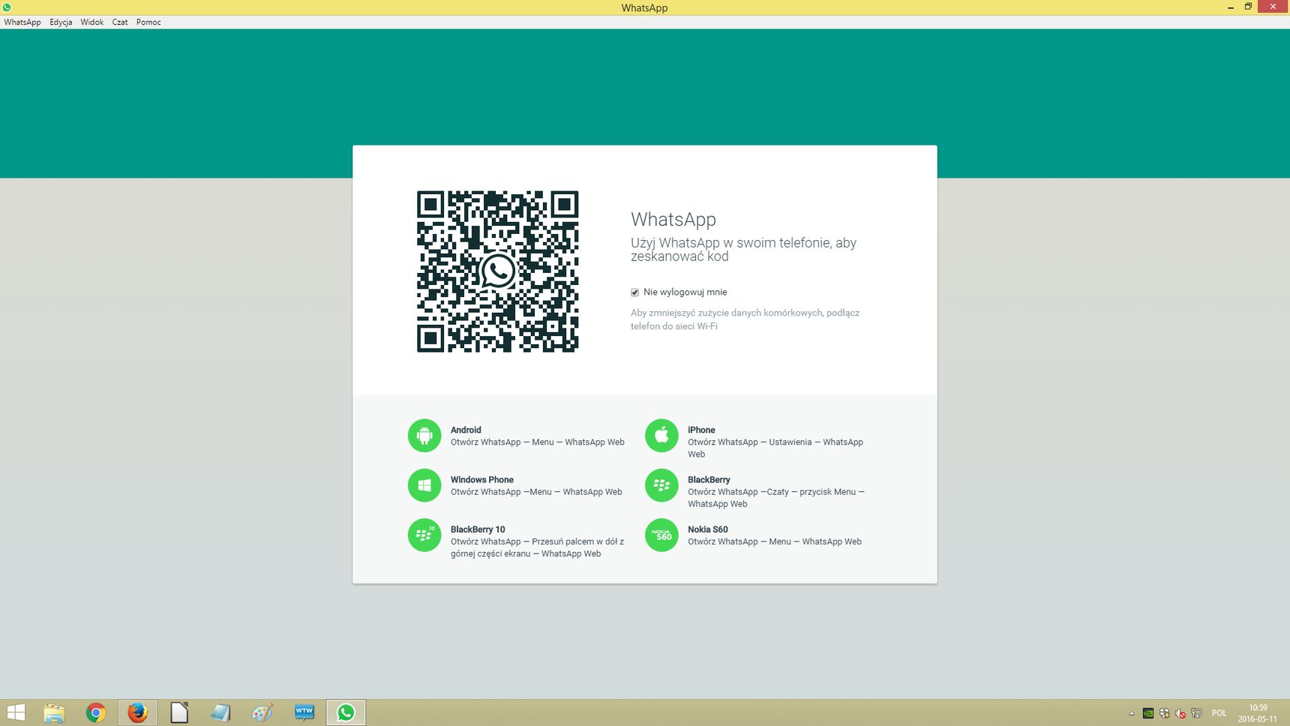Image resolution: width=1290 pixels, height=726 pixels.
Task: Open the NVIDIA tray icon
Action: [x=1148, y=713]
